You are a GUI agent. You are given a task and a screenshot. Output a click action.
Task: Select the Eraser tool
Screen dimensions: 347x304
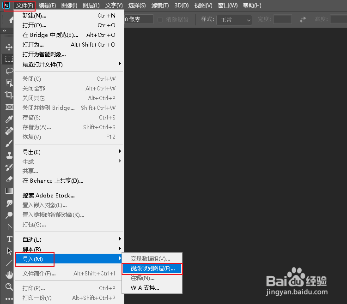pos(9,179)
